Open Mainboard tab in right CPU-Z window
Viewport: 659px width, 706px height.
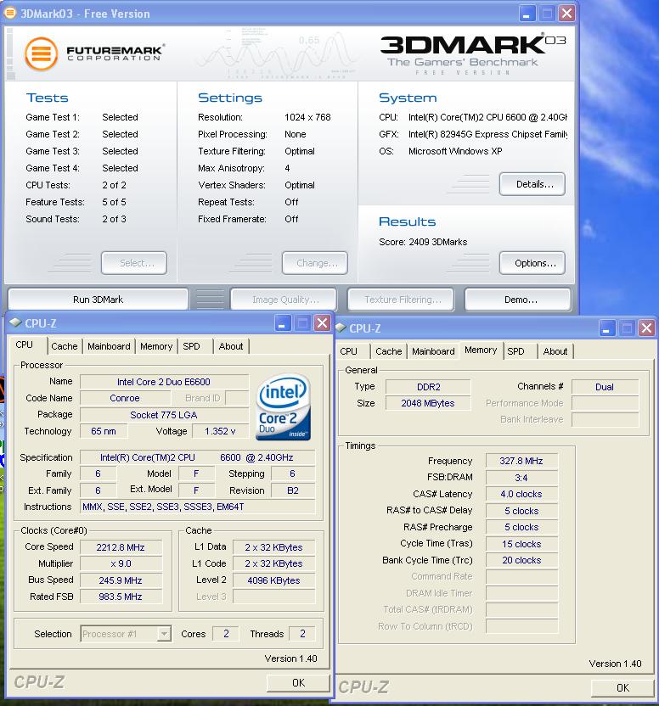coord(433,351)
